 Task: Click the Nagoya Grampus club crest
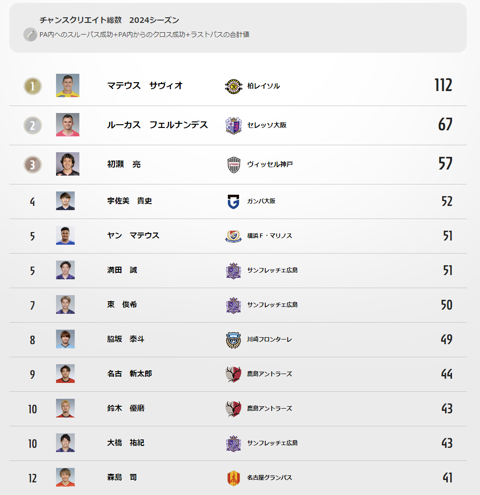[233, 478]
